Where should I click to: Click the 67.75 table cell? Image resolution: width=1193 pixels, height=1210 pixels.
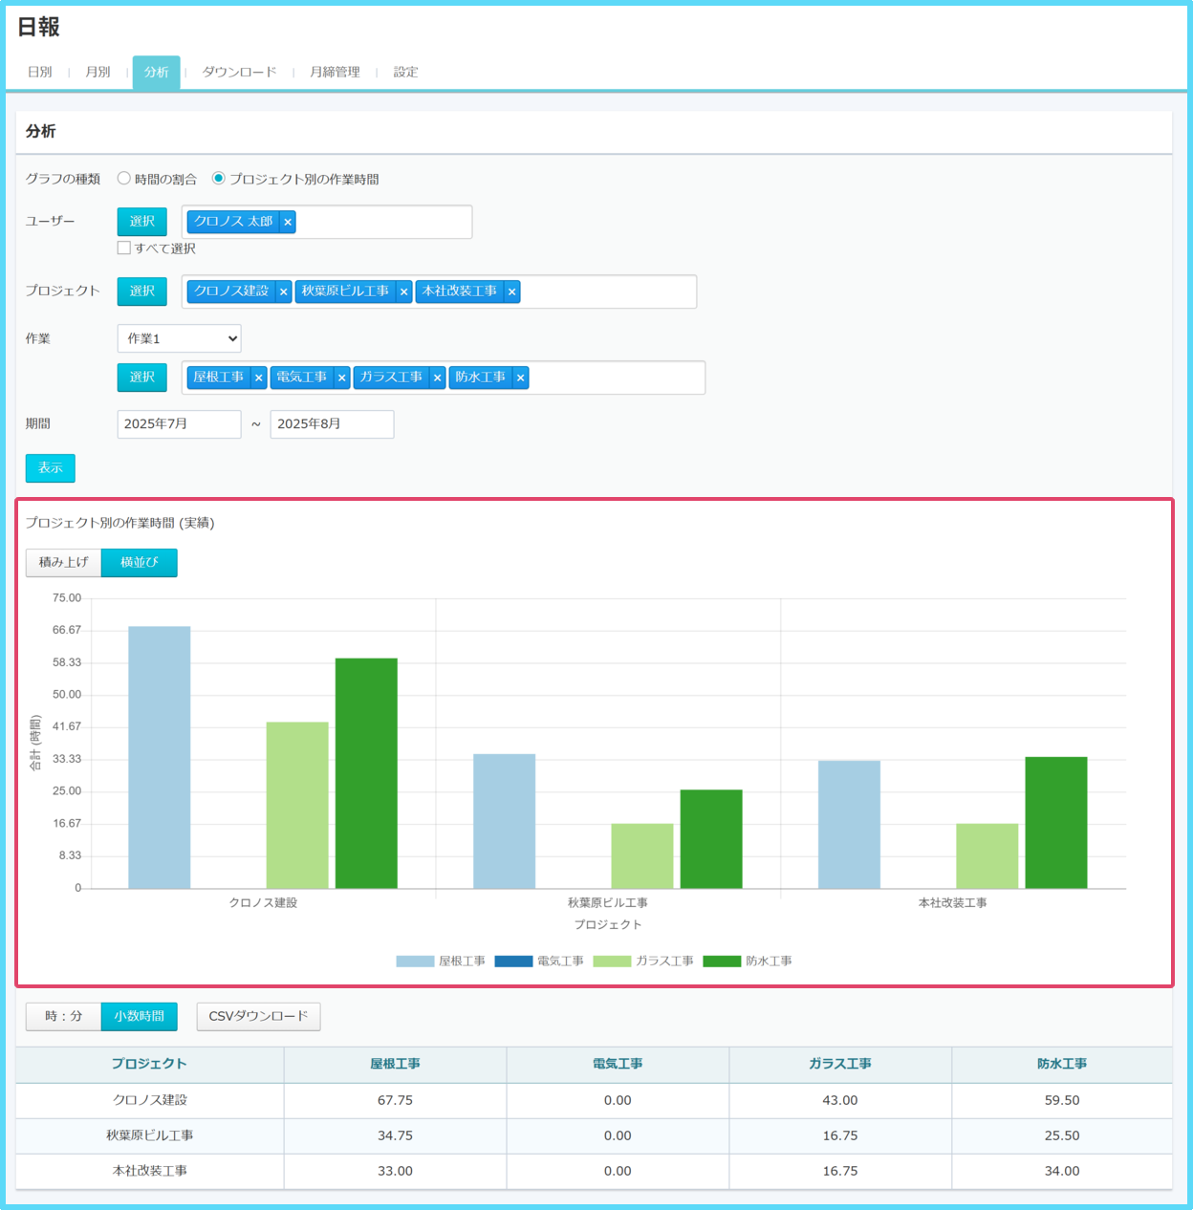(x=396, y=1101)
